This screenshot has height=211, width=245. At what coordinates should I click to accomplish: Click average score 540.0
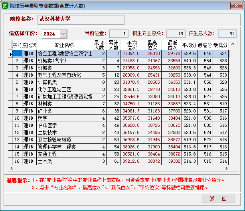click(x=190, y=61)
